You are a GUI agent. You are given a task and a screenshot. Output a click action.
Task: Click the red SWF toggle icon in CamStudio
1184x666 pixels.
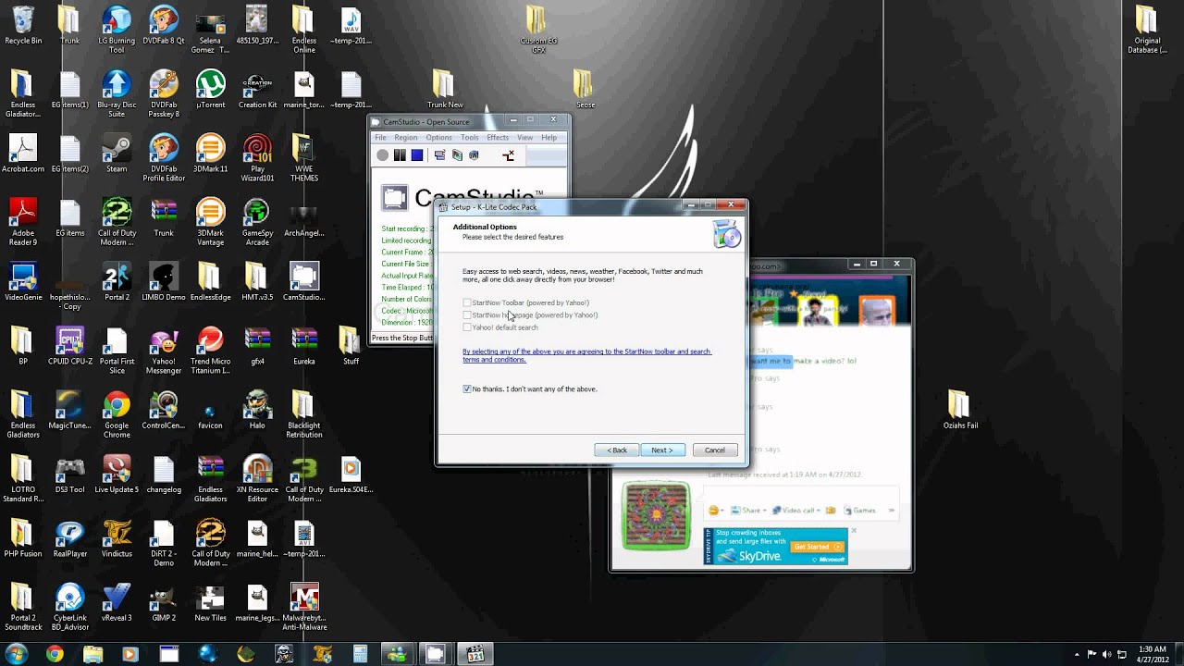(508, 155)
